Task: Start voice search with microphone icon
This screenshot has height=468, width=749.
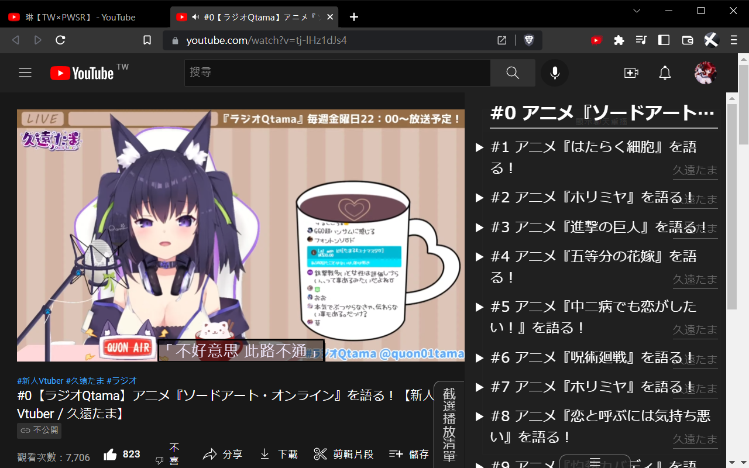Action: point(554,73)
